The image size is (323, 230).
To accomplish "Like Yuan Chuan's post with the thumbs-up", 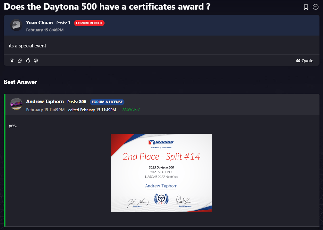I will coord(28,61).
